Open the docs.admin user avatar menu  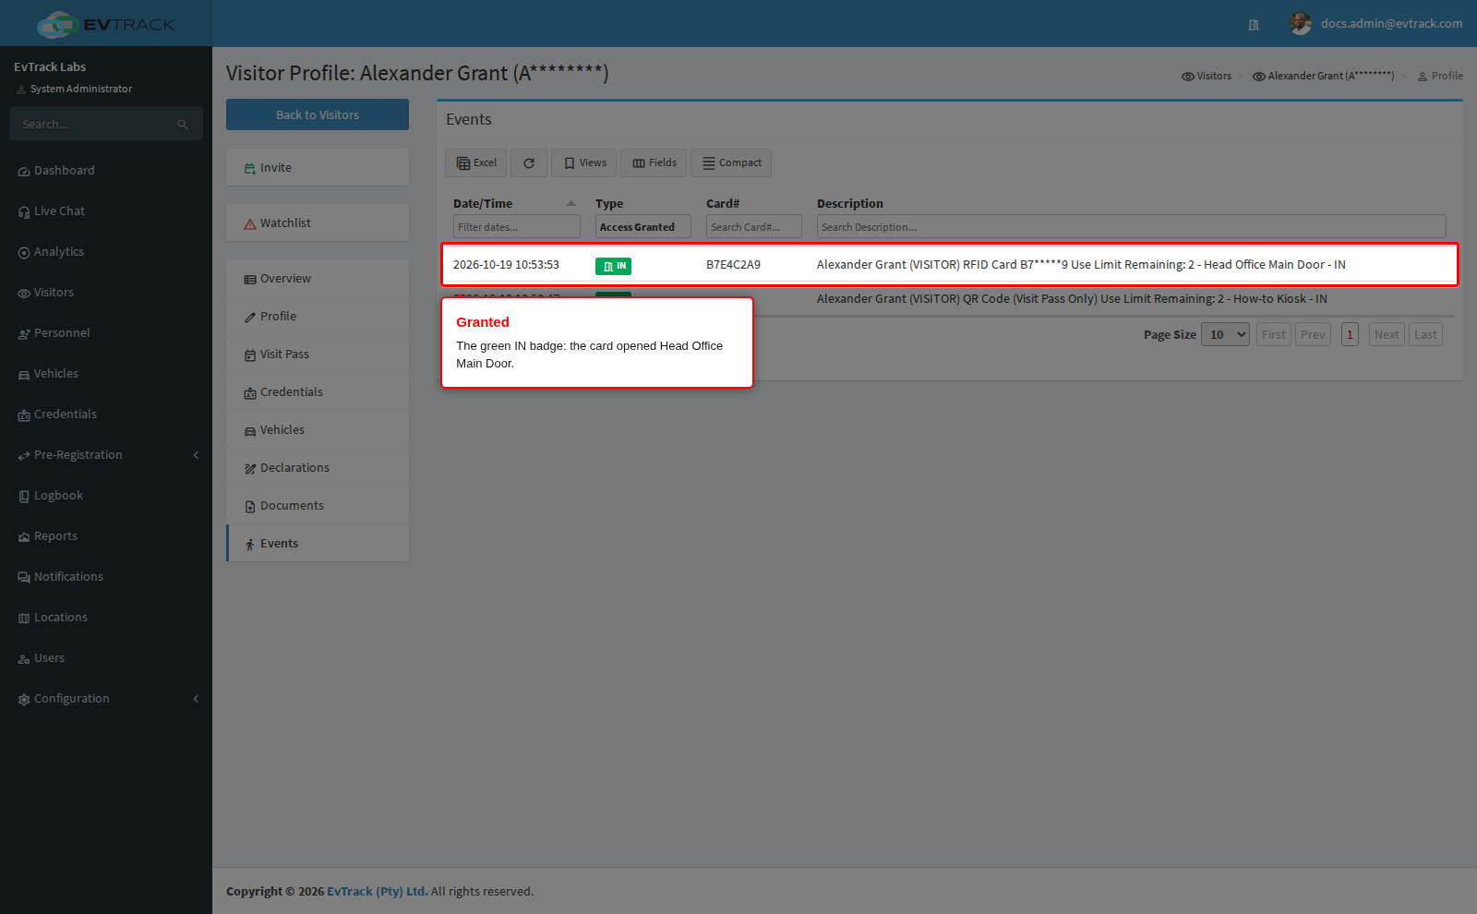1301,24
